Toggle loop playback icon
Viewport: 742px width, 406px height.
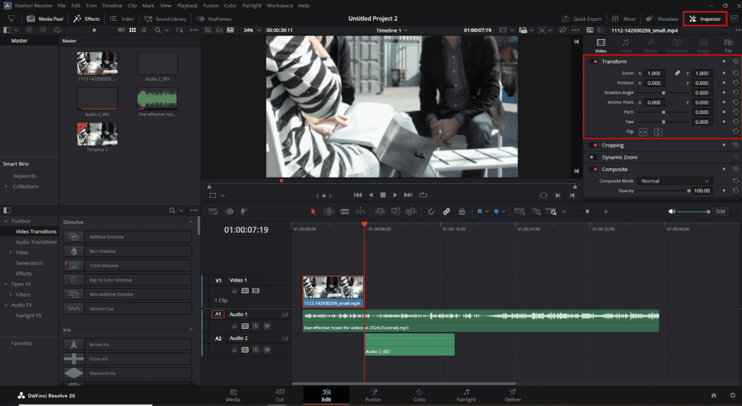click(x=423, y=195)
